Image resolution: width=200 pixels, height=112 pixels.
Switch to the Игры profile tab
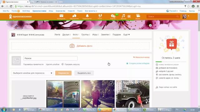point(95,35)
